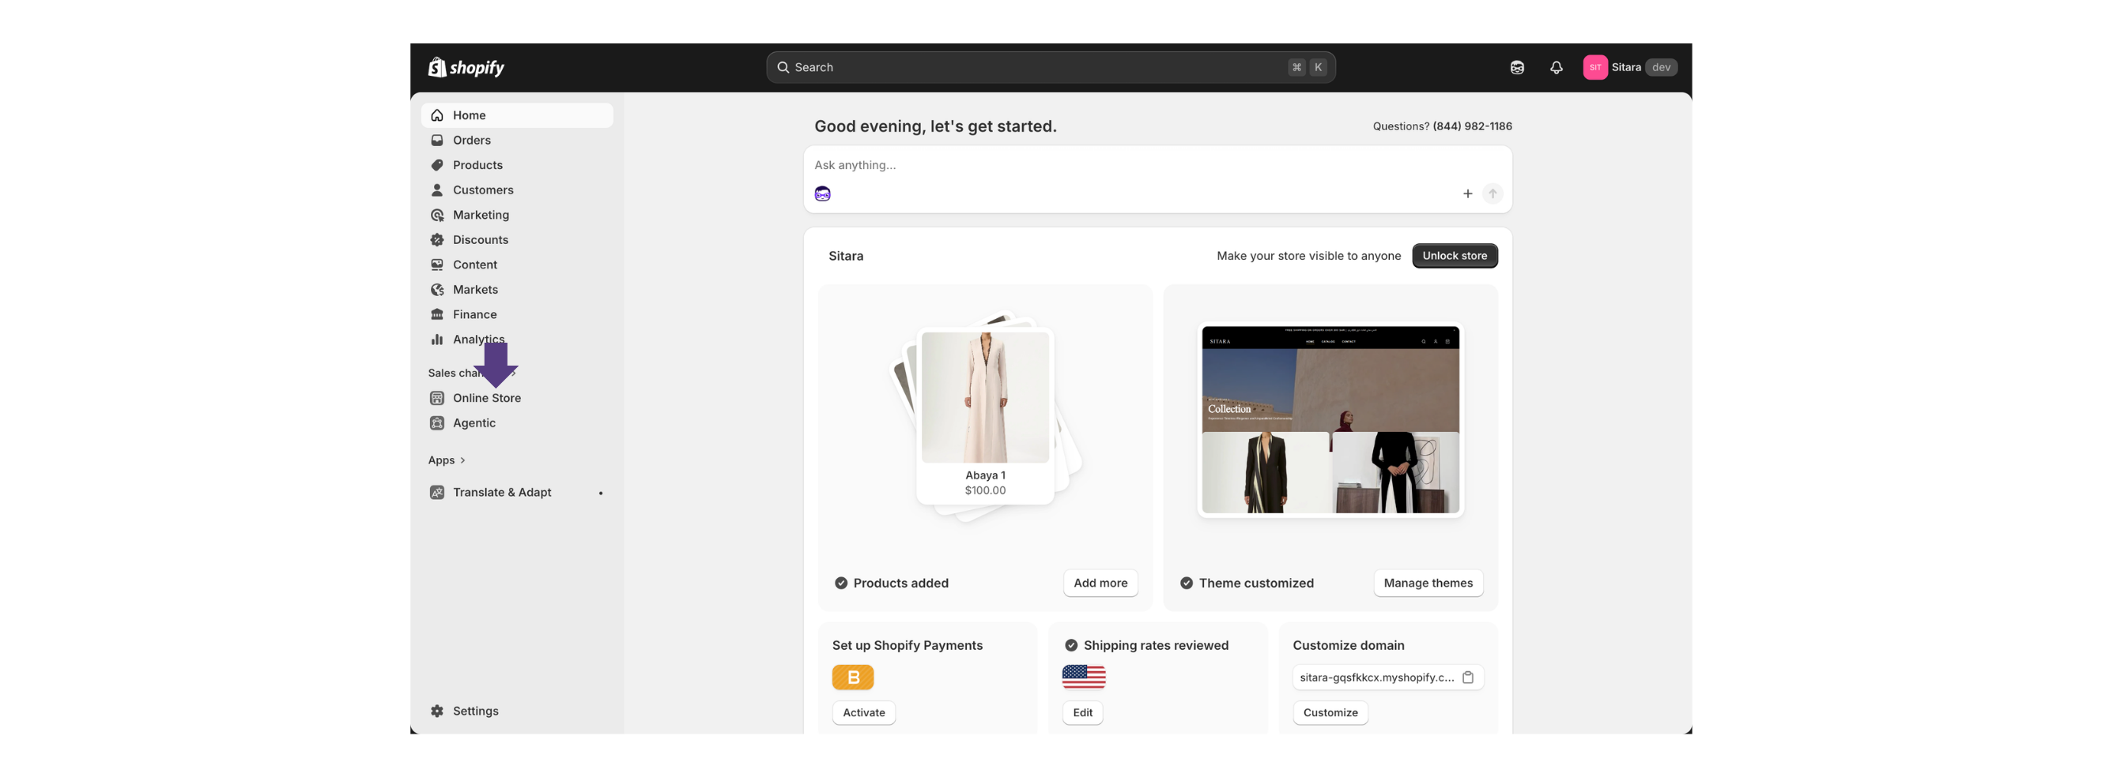Screen dimensions: 2102x777
Task: Open Products in the sidebar
Action: point(516,166)
